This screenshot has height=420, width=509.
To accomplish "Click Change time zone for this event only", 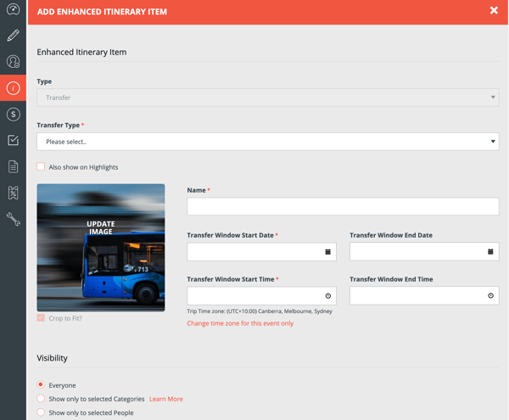I will 240,323.
